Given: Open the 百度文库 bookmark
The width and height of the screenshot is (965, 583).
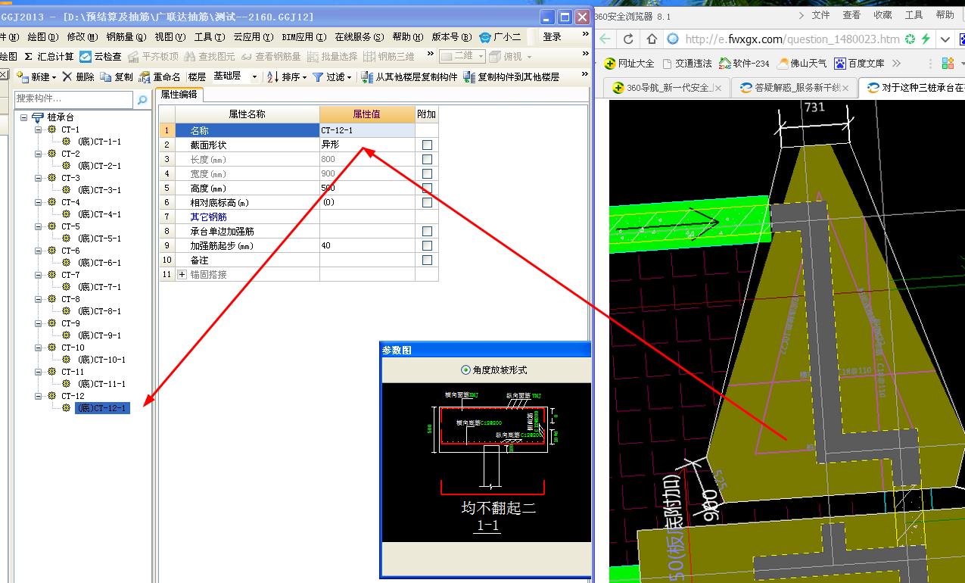Looking at the screenshot, I should point(859,64).
